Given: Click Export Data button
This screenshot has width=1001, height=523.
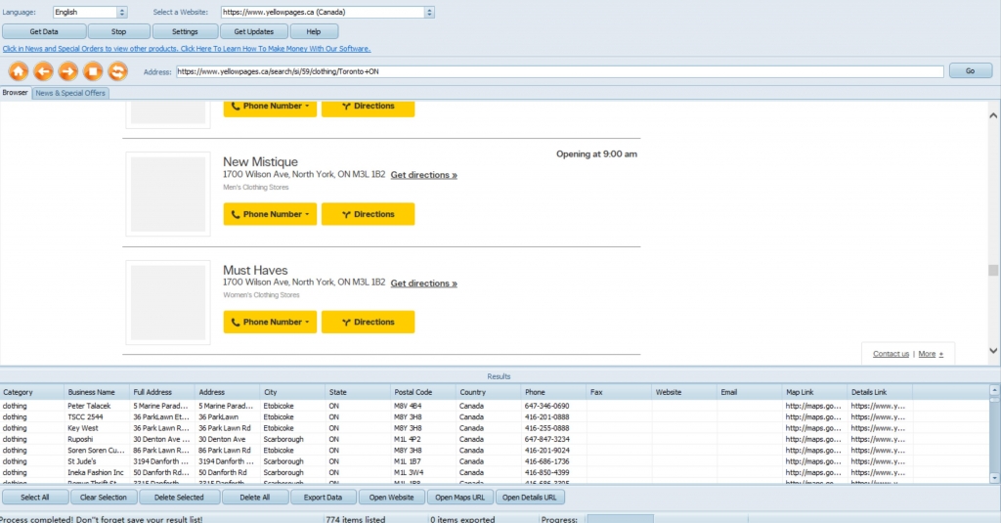Looking at the screenshot, I should 323,498.
